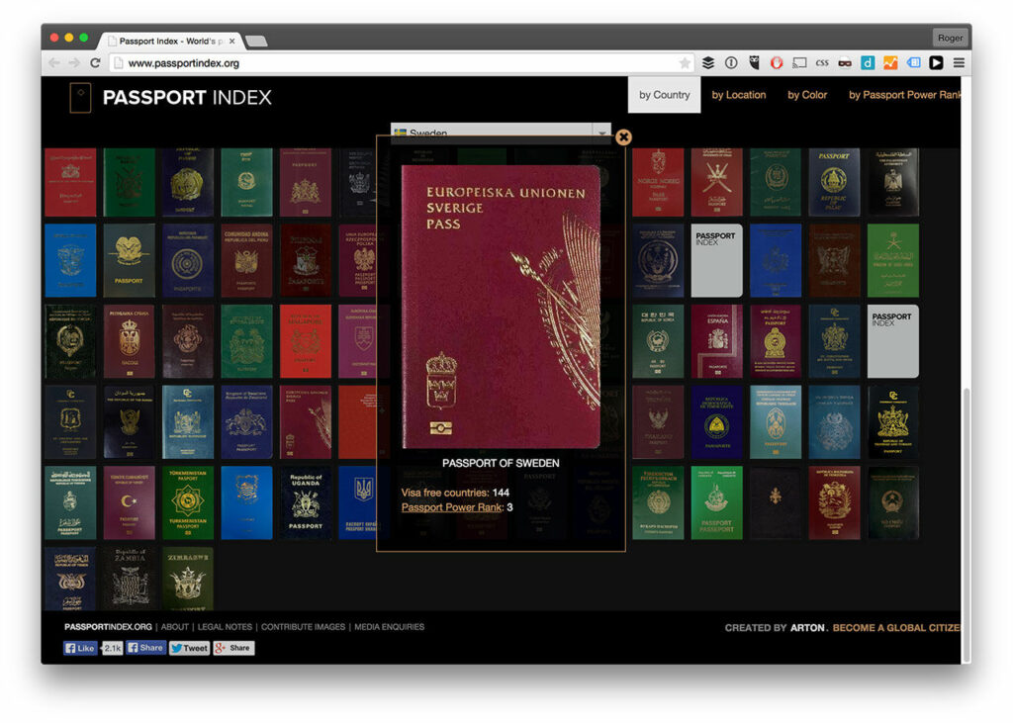
Task: Select the Republic of Zambia passport
Action: point(130,579)
